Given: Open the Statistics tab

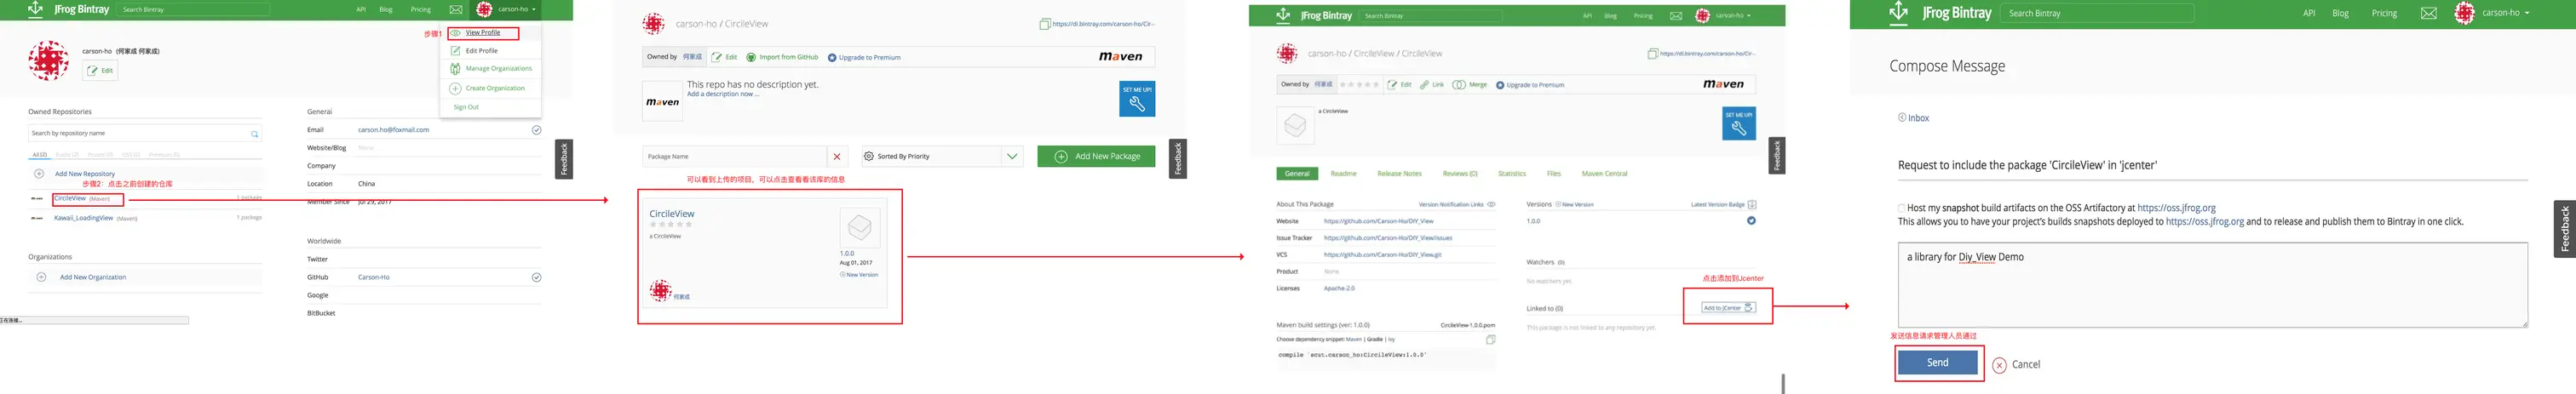Looking at the screenshot, I should coord(1511,174).
